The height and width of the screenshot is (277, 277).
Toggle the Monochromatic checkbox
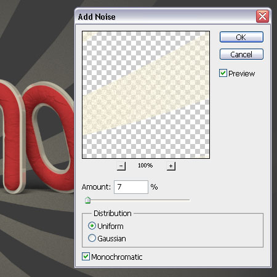[86, 257]
